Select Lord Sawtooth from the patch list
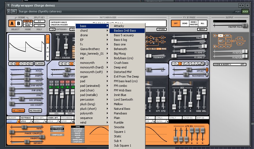Image resolution: width=254 pixels, height=149 pixels. (x=123, y=100)
